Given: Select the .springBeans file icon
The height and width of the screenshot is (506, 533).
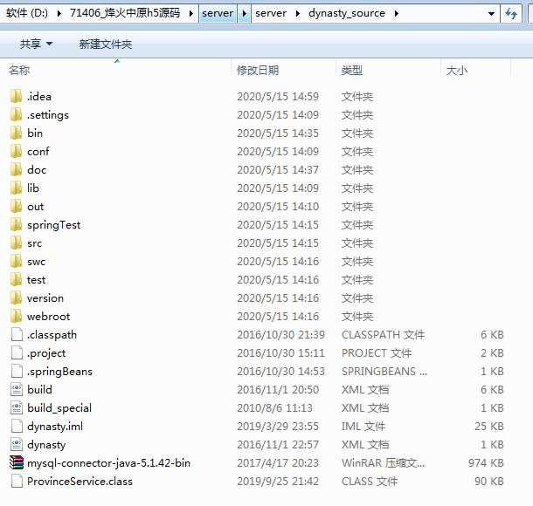Looking at the screenshot, I should [x=17, y=372].
